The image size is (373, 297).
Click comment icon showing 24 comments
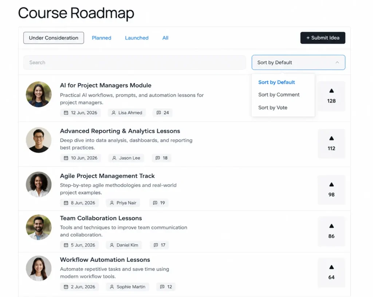tap(158, 112)
